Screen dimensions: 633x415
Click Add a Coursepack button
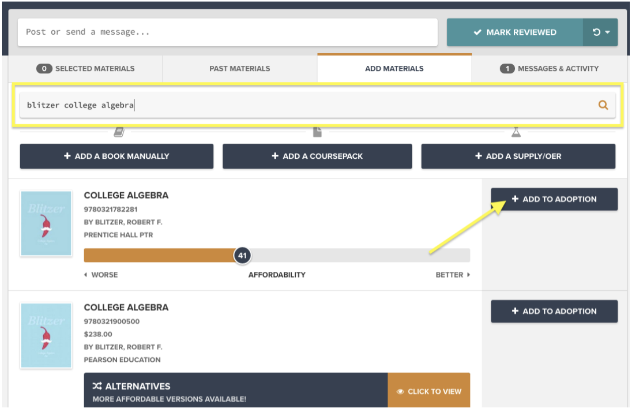317,156
